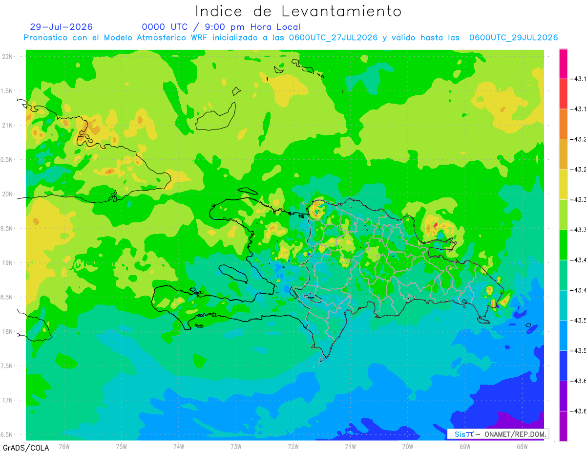Click the '74W' longitude axis label

(x=179, y=446)
